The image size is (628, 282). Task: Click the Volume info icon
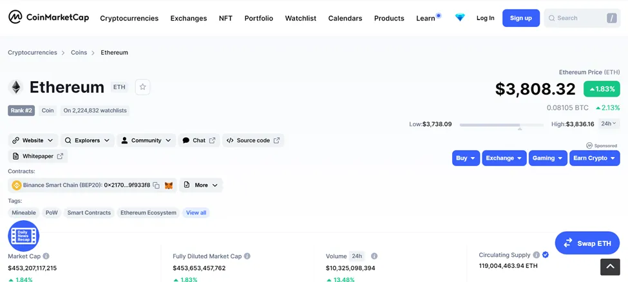[374, 256]
